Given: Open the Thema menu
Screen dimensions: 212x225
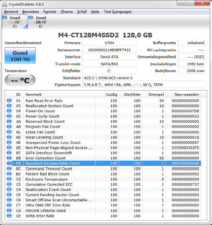Looking at the screenshot, I should [x=67, y=12].
